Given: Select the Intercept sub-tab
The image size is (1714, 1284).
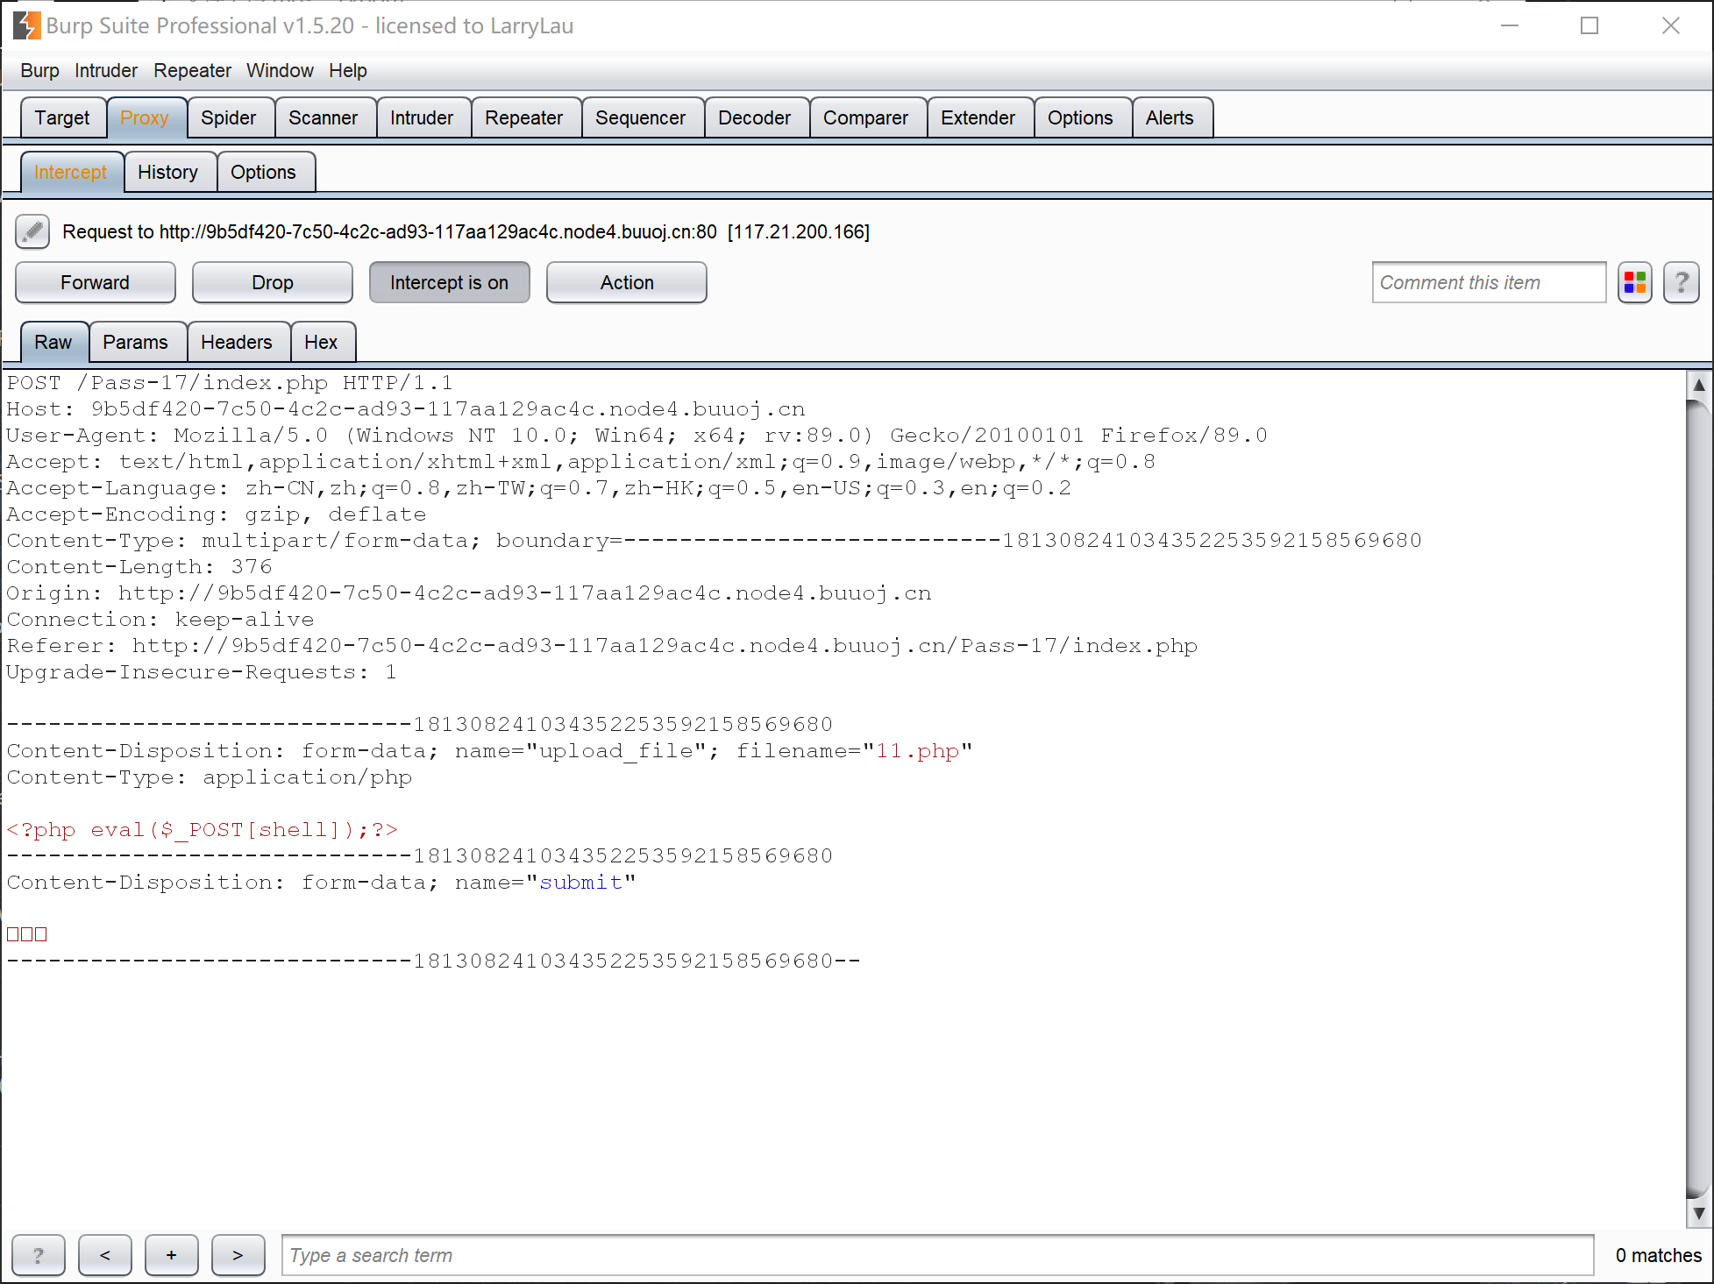Looking at the screenshot, I should (x=71, y=172).
